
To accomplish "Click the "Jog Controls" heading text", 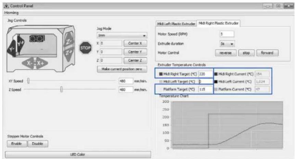I will (x=17, y=20).
